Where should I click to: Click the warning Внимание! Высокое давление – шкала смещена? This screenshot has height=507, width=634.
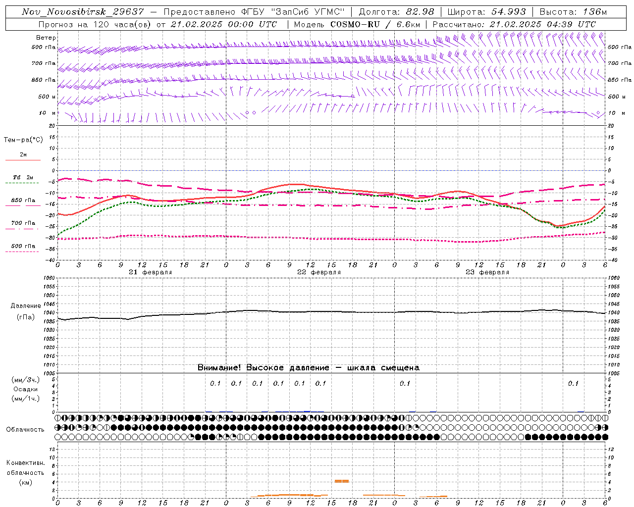[x=309, y=368]
